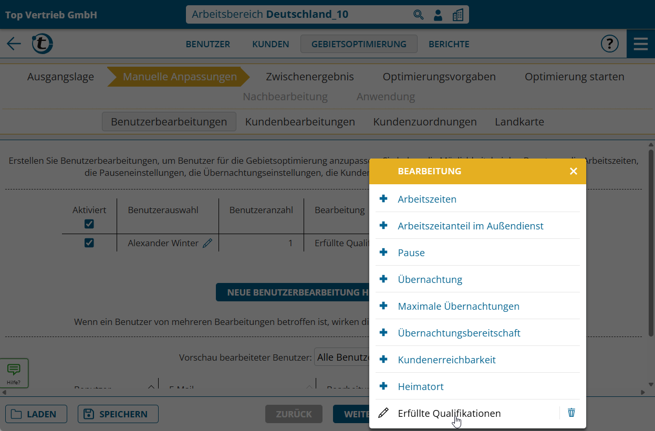Viewport: 655px width, 431px height.
Task: Add the Heimatort edit option
Action: (x=420, y=386)
